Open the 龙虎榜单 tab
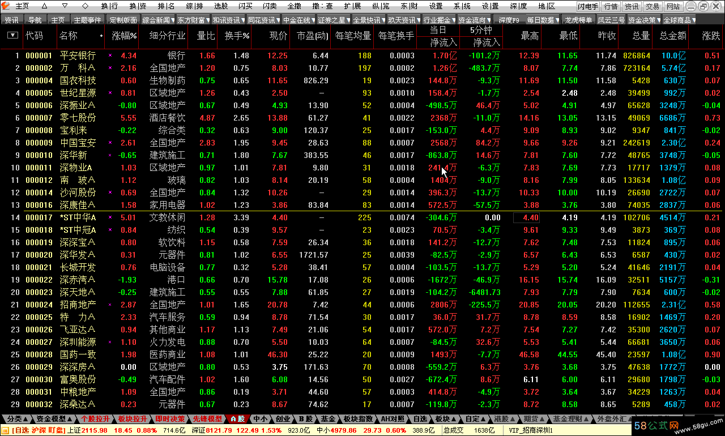Viewport: 725px width, 436px height. (578, 20)
